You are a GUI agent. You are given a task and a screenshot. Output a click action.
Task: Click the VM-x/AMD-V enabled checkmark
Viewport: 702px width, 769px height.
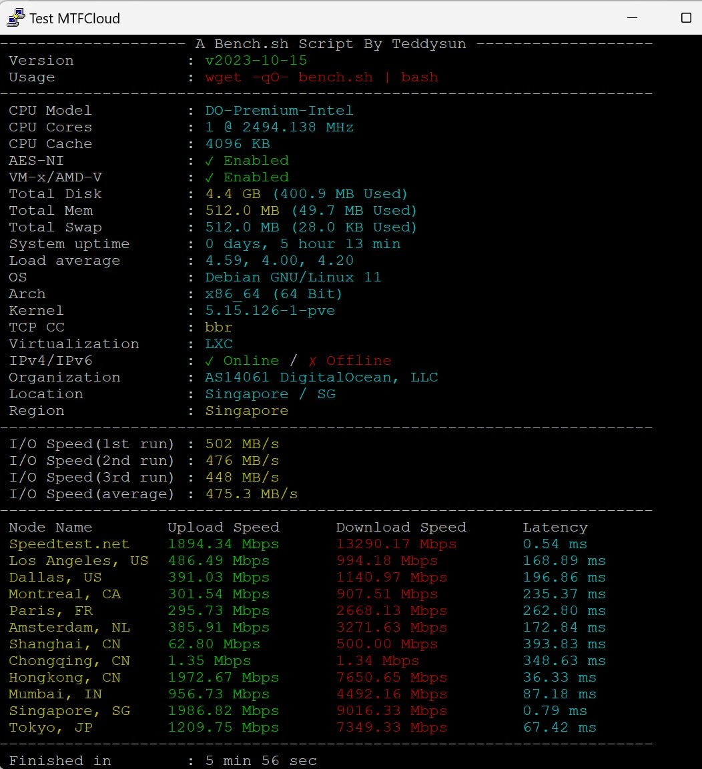pyautogui.click(x=209, y=177)
